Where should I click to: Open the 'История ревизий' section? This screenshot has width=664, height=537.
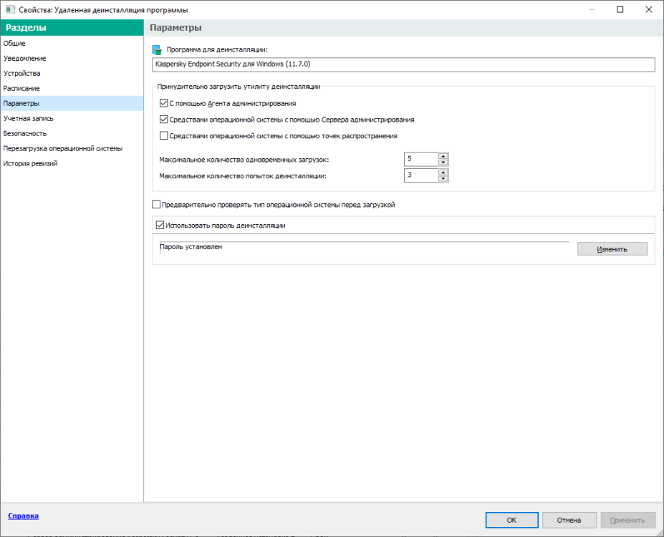pyautogui.click(x=72, y=163)
